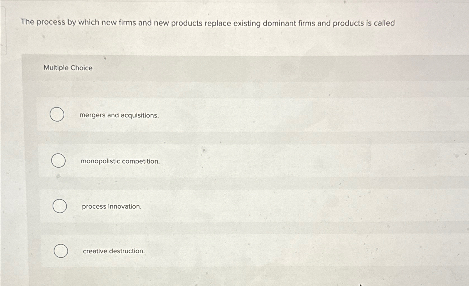
Task: Click the answer text mergers and acquisitions
Action: (x=119, y=115)
